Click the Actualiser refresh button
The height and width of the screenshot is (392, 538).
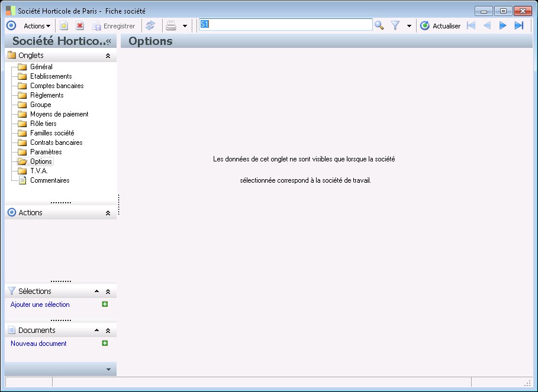pyautogui.click(x=440, y=25)
